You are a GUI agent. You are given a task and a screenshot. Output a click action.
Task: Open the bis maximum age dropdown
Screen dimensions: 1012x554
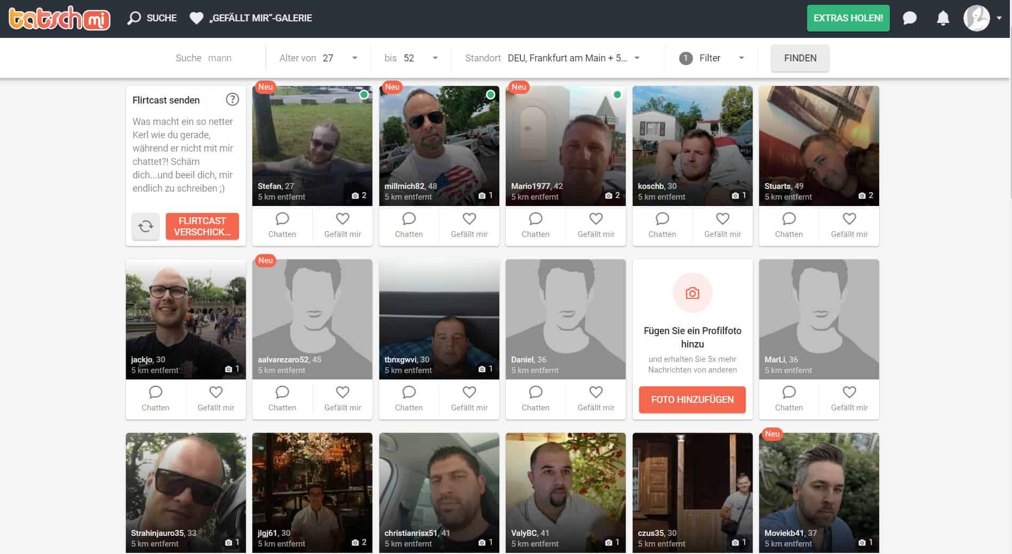pos(411,58)
